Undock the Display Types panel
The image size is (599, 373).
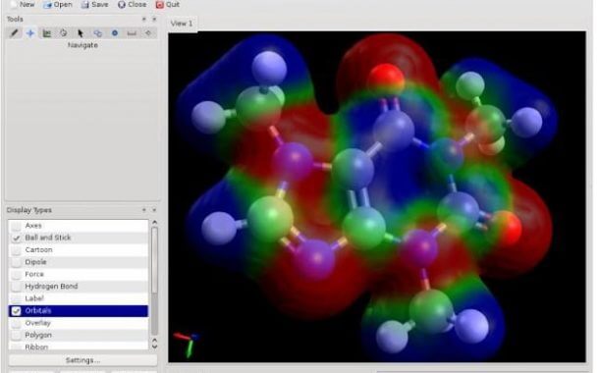(x=144, y=210)
